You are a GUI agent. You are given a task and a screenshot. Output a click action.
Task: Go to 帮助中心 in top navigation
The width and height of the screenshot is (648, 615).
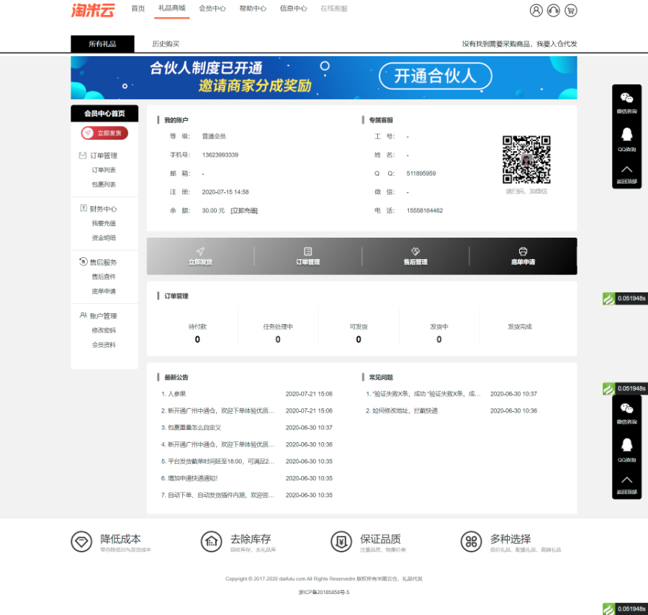click(x=252, y=9)
